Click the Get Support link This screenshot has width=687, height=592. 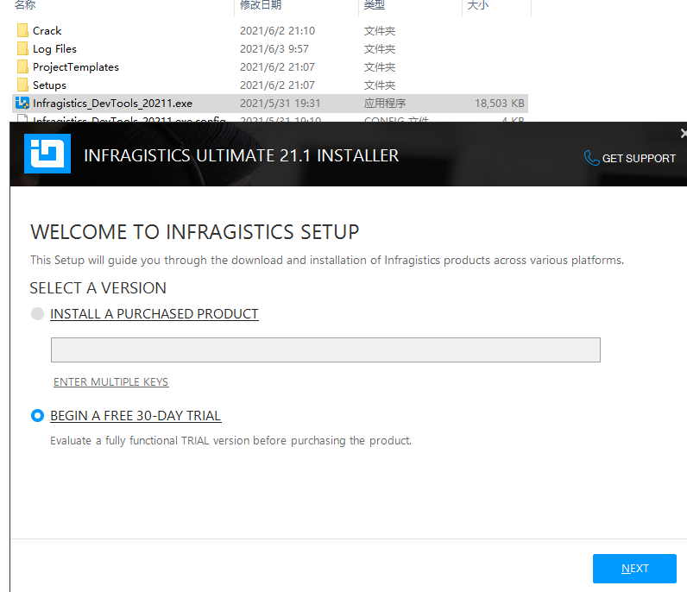pyautogui.click(x=639, y=158)
